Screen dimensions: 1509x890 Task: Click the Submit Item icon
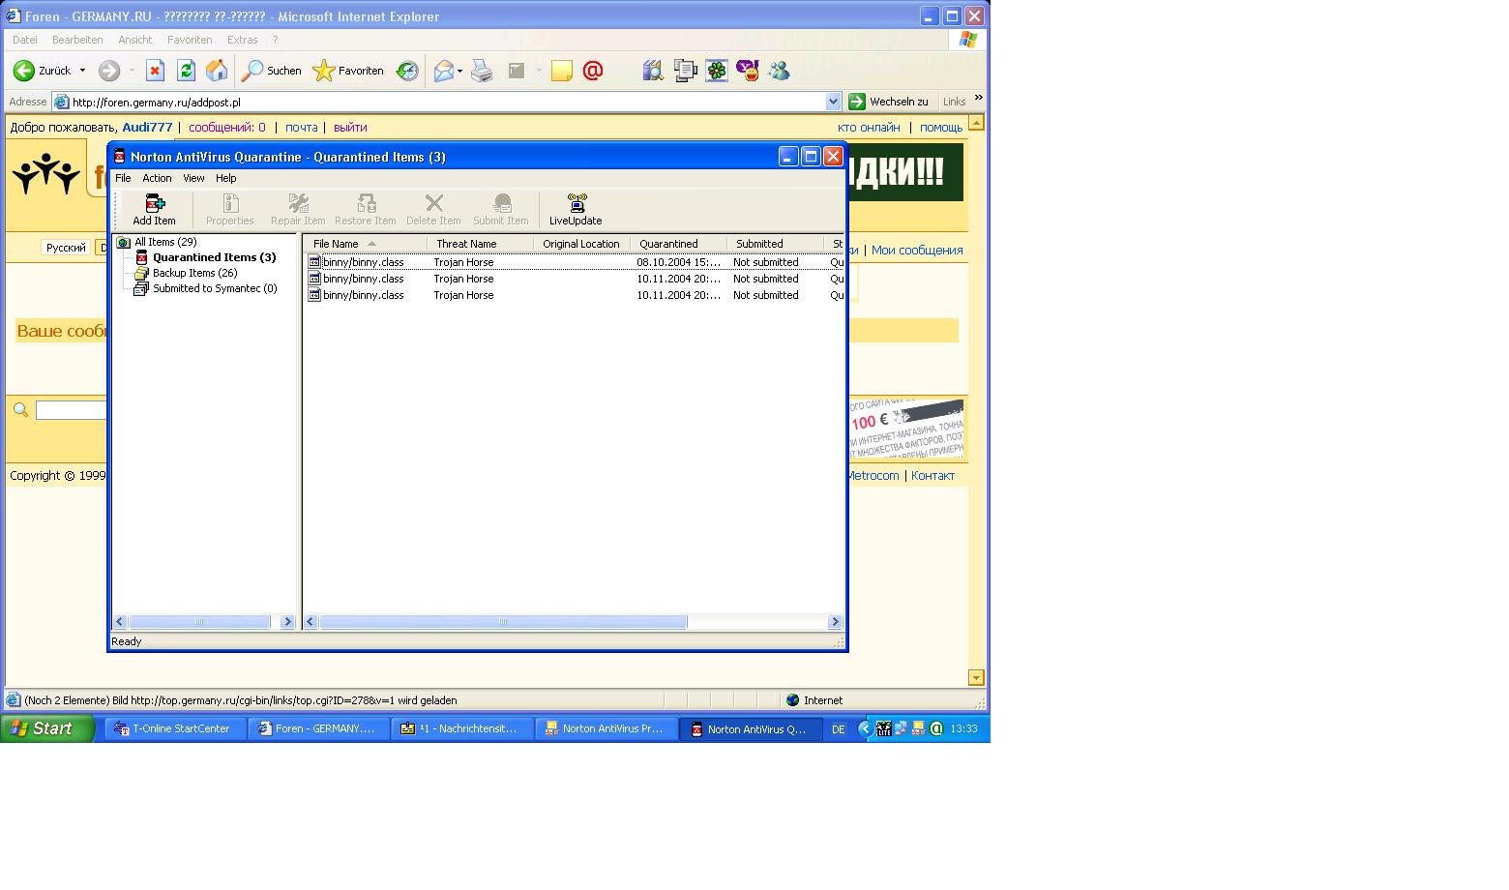pyautogui.click(x=501, y=209)
